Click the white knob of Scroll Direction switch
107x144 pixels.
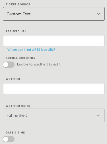[x=6, y=65]
